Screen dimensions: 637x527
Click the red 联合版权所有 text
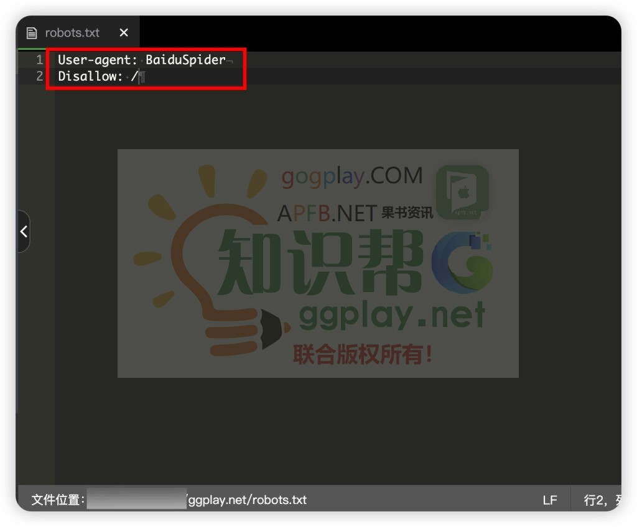(x=363, y=354)
